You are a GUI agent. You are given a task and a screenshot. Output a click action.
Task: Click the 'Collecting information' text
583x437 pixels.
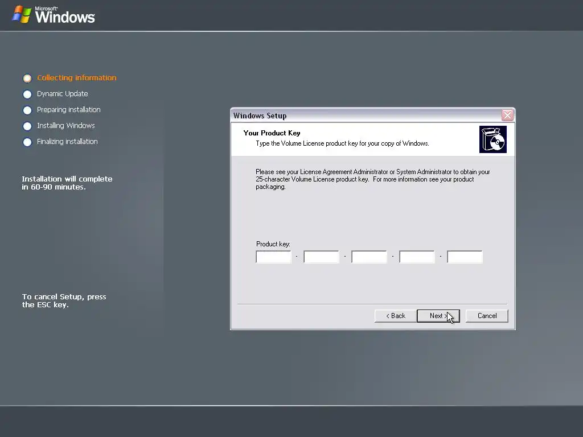pyautogui.click(x=77, y=77)
